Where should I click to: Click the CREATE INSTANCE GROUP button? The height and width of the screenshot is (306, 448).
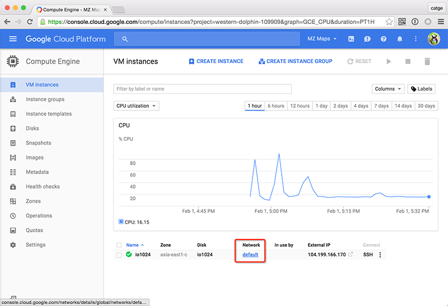(296, 61)
